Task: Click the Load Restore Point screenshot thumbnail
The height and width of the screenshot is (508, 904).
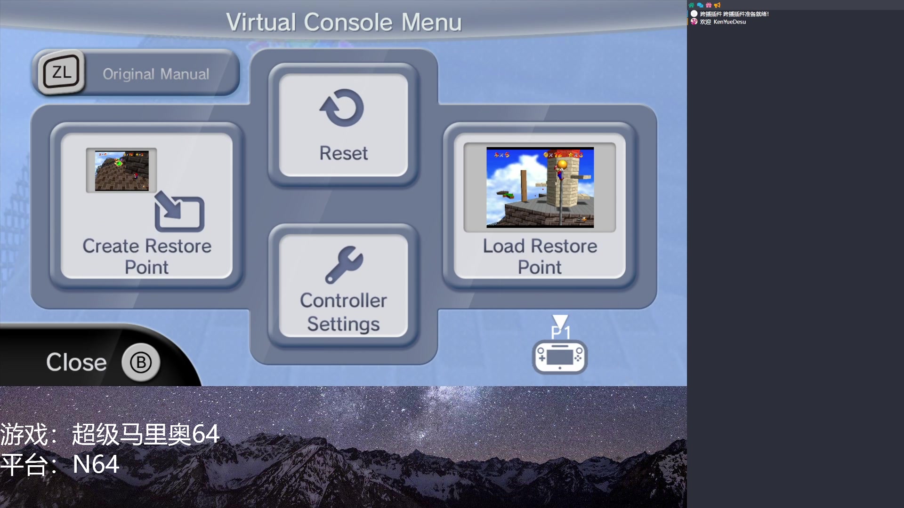Action: (x=540, y=187)
